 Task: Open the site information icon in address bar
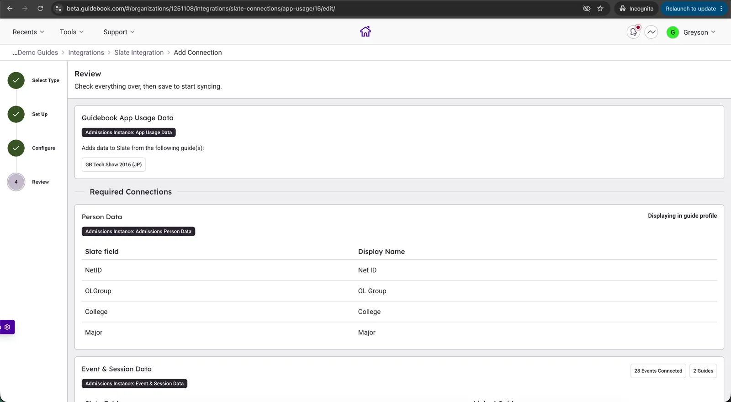[58, 8]
